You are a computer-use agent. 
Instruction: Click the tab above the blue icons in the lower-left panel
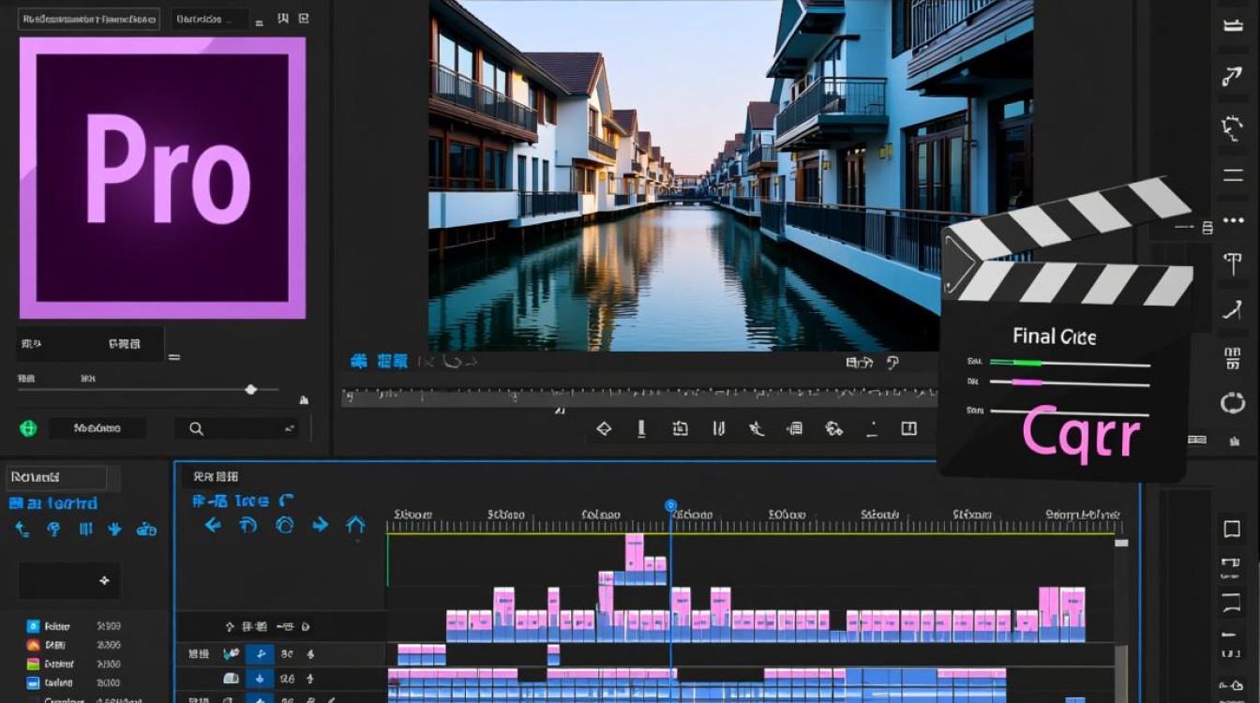(x=54, y=478)
